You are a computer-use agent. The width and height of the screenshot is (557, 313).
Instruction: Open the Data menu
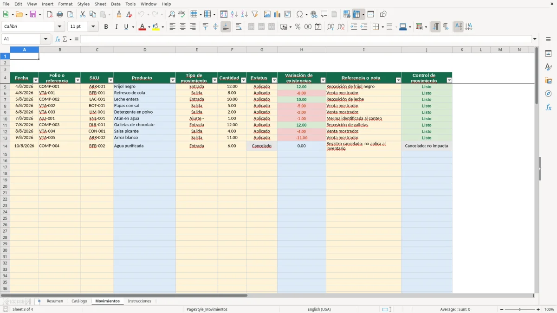point(116,4)
